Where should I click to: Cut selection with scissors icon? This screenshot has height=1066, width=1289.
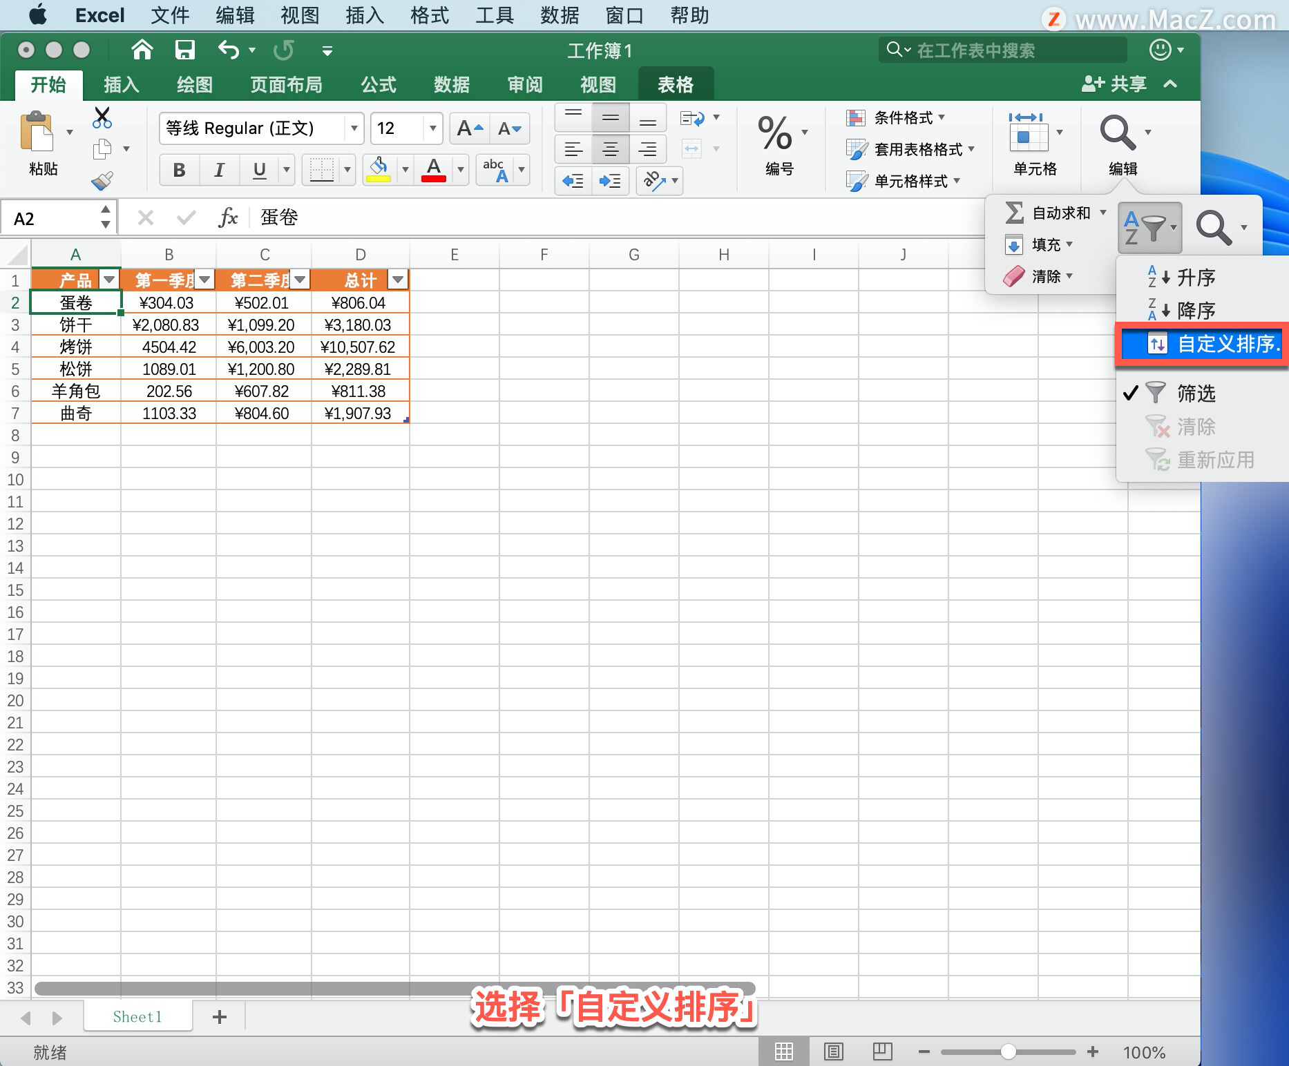click(x=102, y=117)
